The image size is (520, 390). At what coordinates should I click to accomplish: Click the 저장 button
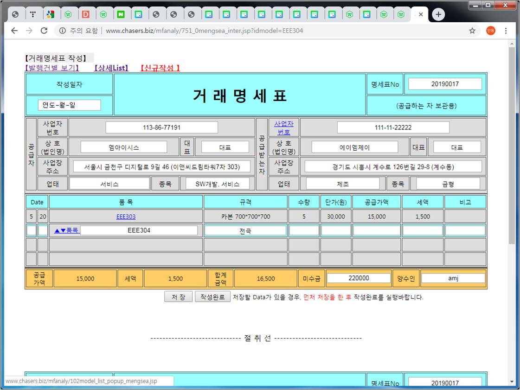(x=179, y=297)
